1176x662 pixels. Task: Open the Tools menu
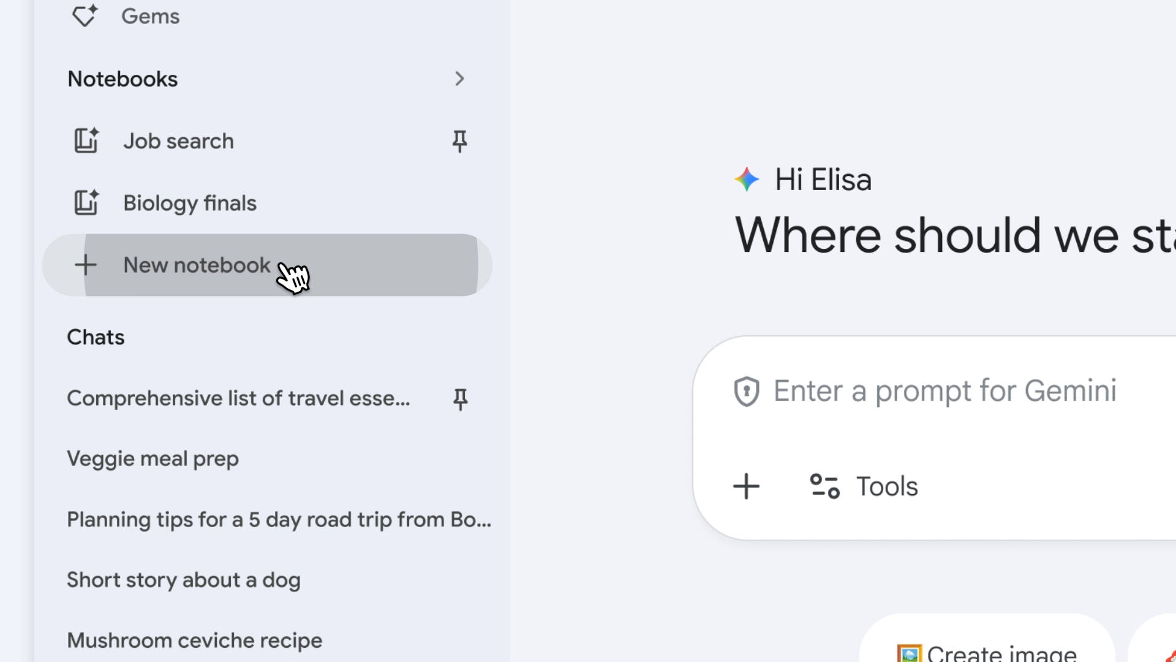(x=886, y=487)
